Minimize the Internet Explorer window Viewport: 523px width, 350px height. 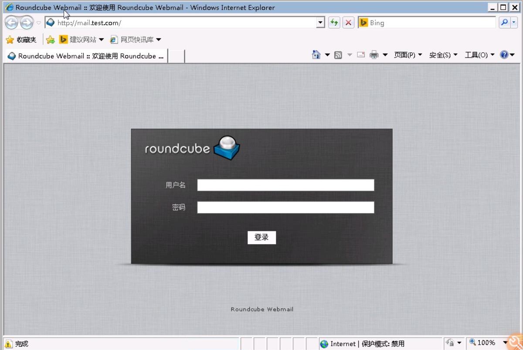[x=493, y=7]
